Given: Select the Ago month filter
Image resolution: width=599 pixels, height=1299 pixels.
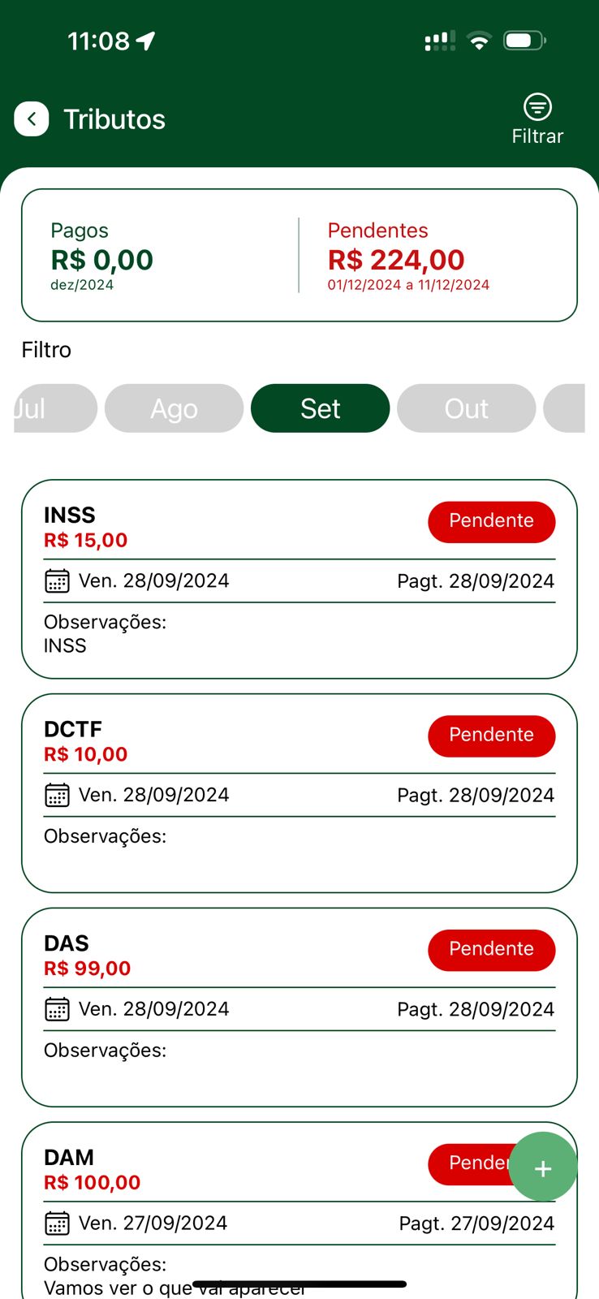Looking at the screenshot, I should coord(174,408).
